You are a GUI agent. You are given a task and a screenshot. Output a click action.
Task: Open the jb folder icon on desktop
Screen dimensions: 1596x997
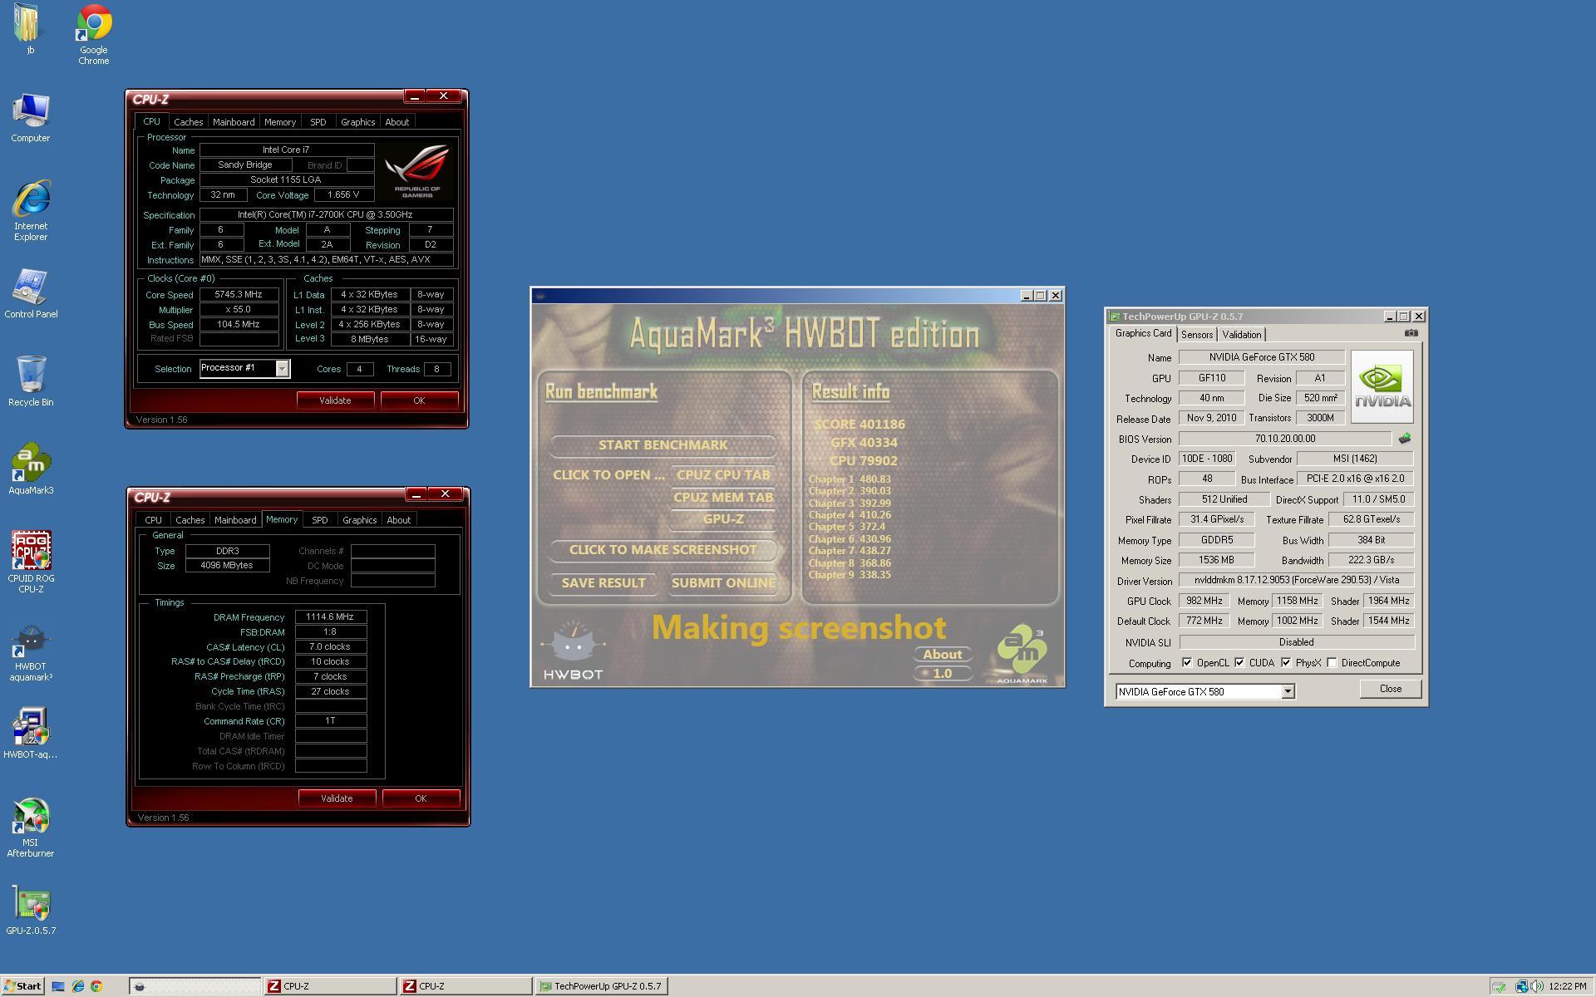[x=30, y=30]
